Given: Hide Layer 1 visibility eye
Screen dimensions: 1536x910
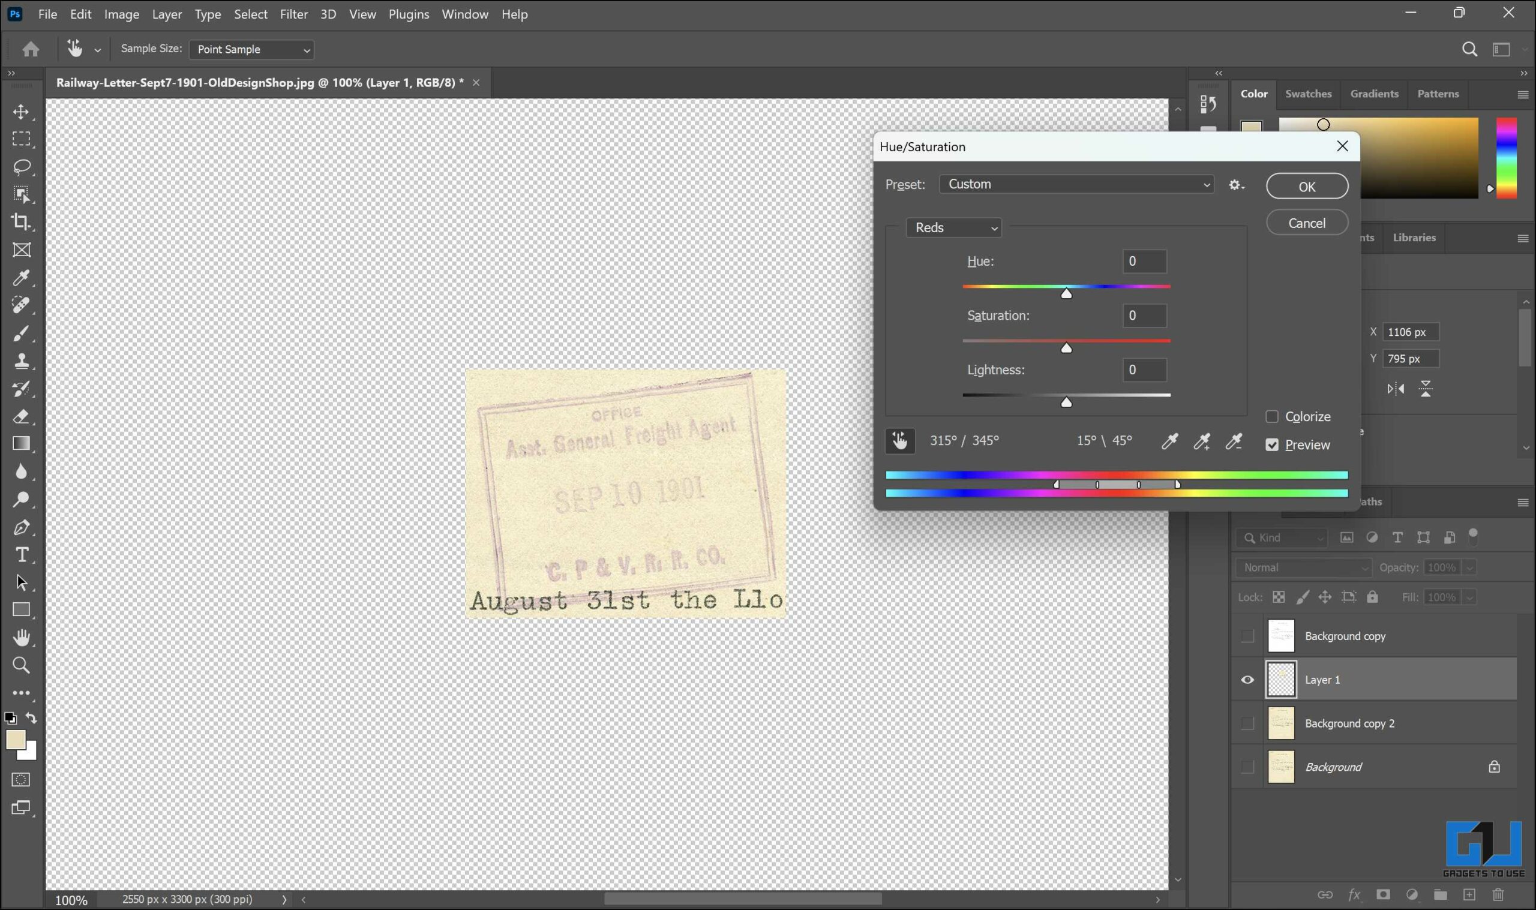Looking at the screenshot, I should pyautogui.click(x=1247, y=680).
